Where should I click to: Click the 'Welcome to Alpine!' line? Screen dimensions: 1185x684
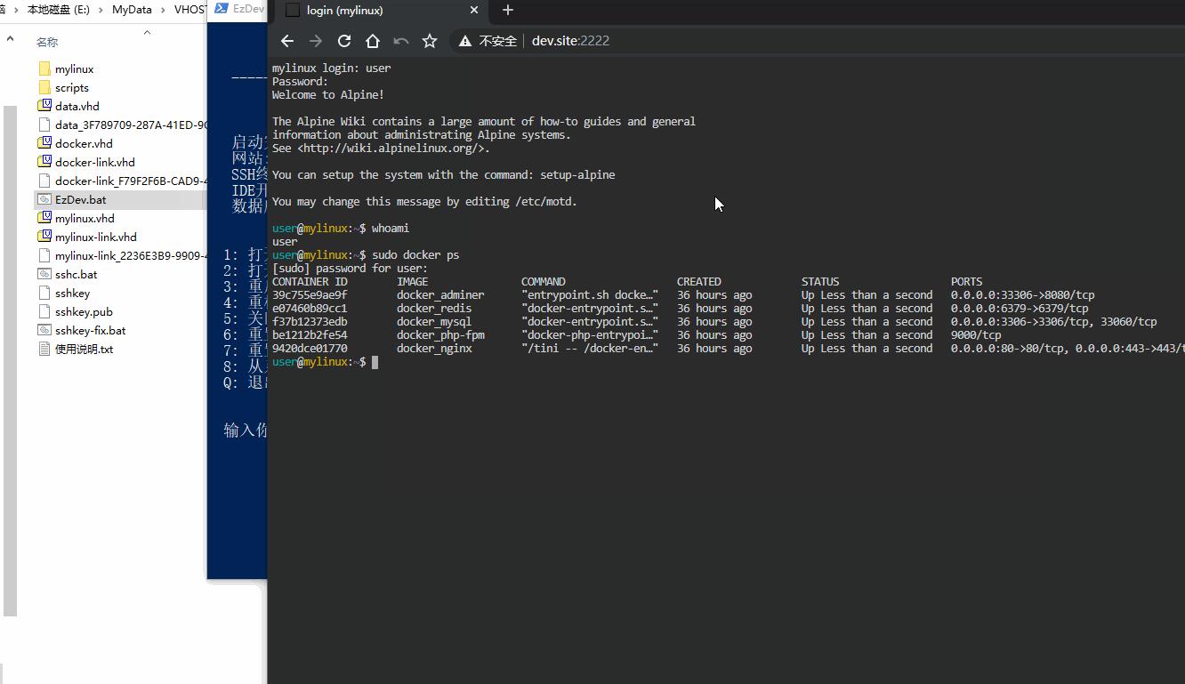[328, 95]
